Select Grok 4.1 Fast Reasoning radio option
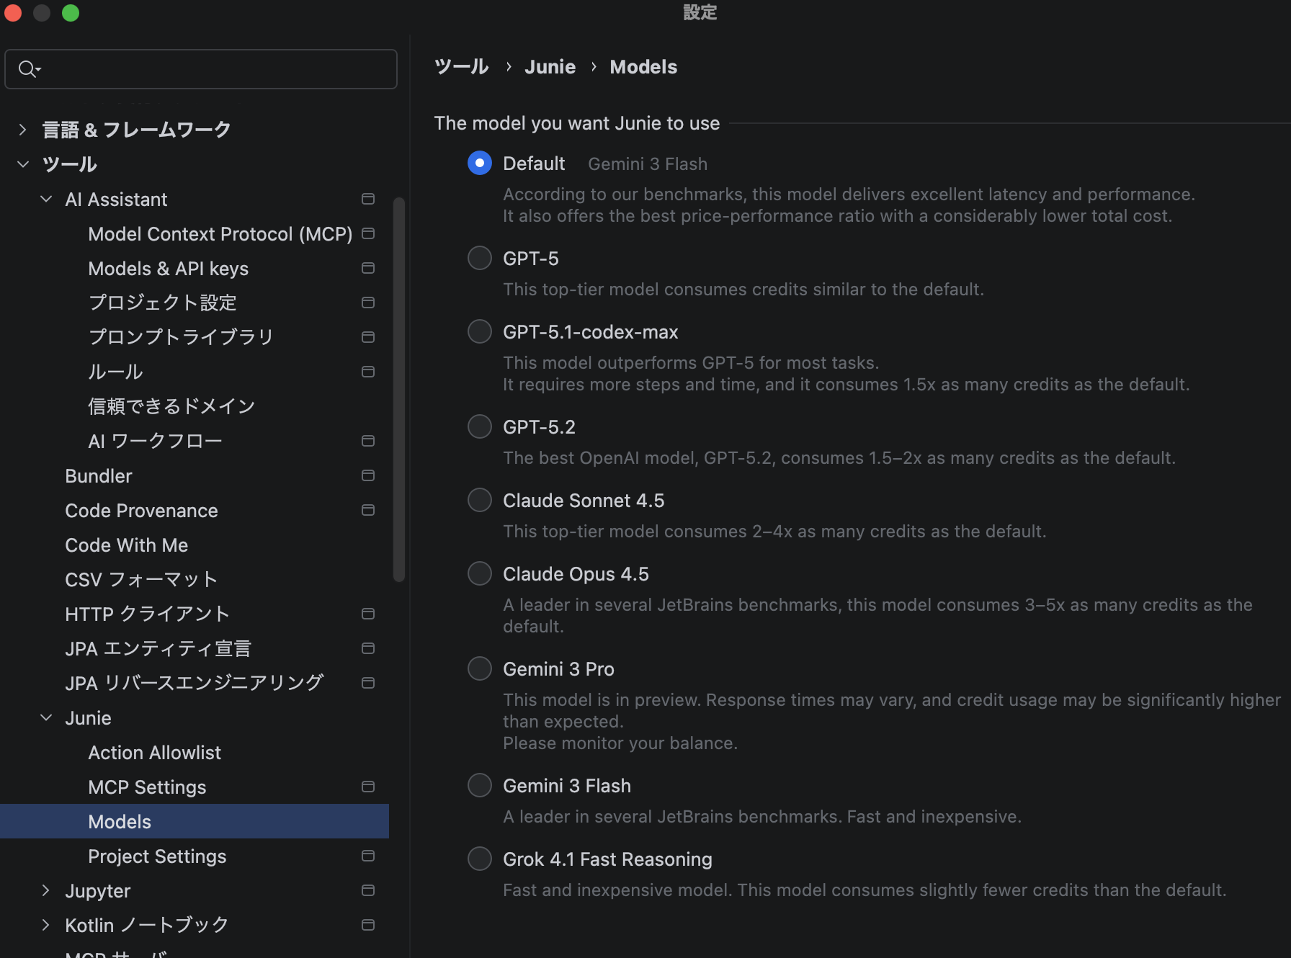This screenshot has height=958, width=1291. click(480, 859)
